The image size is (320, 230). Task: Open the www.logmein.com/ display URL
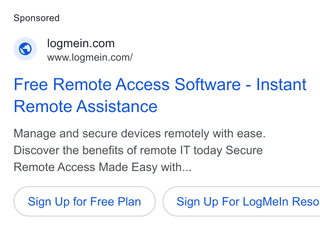point(90,57)
